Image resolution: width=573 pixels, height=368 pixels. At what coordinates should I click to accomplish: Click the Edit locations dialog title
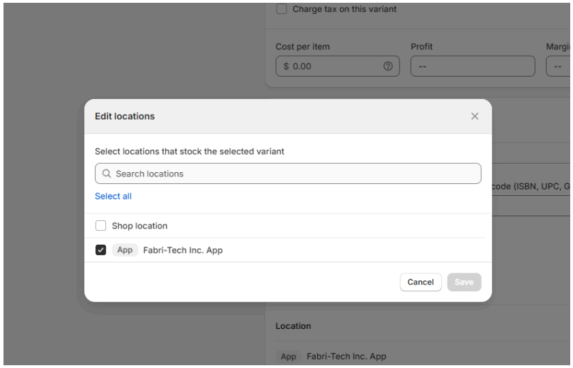125,116
